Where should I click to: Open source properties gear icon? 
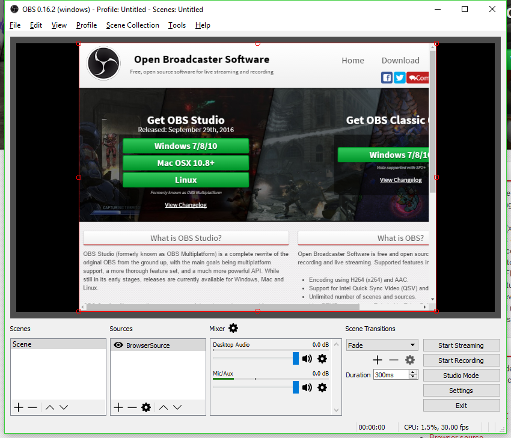coord(146,407)
